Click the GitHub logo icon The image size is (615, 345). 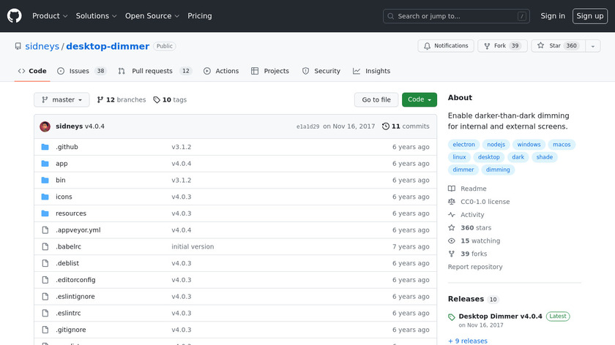(15, 16)
